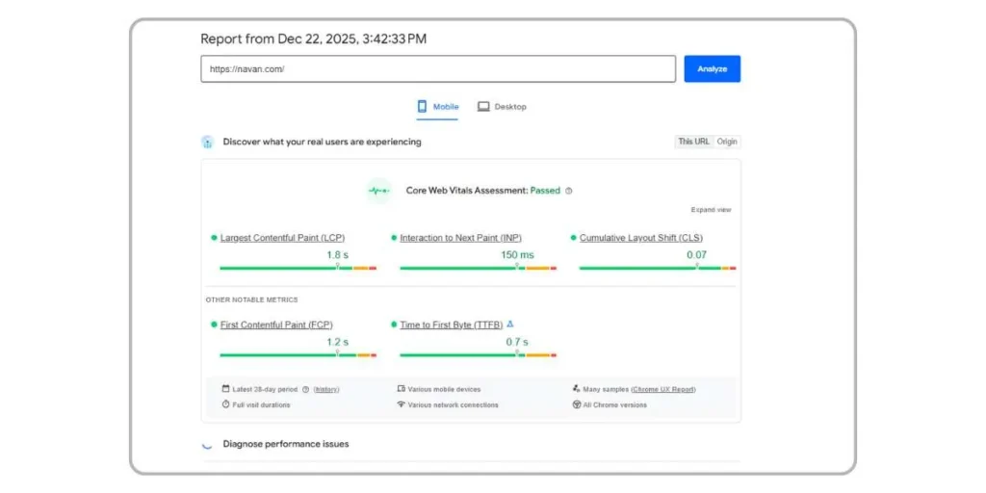The width and height of the screenshot is (986, 493).
Task: Click the mobile phone icon
Action: point(422,107)
